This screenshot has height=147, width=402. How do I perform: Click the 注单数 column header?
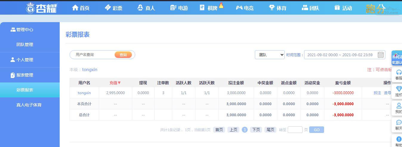coord(163,83)
